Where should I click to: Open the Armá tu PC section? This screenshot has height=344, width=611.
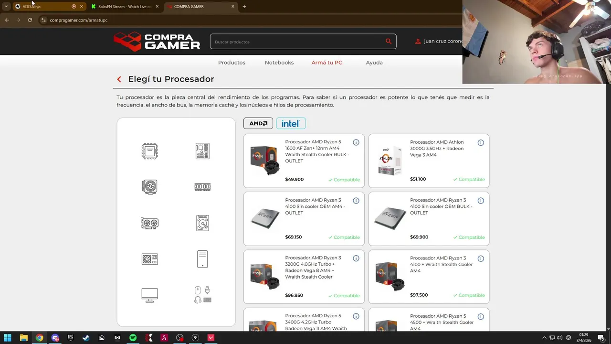[327, 63]
